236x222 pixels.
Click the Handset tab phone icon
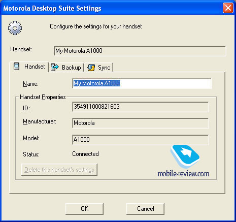(17, 66)
